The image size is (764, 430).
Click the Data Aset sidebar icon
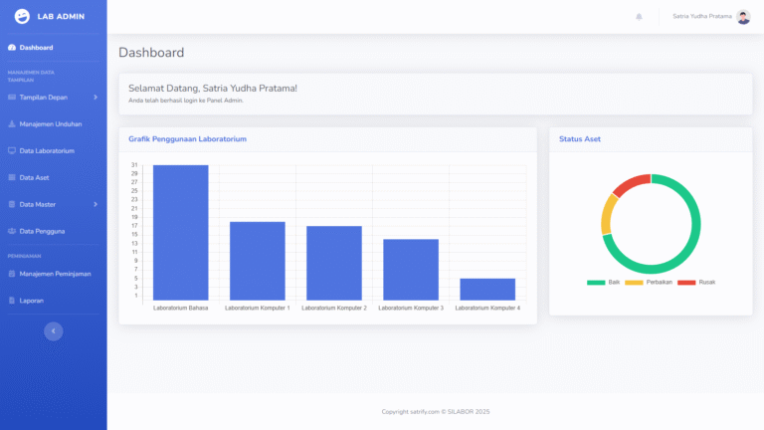point(12,178)
